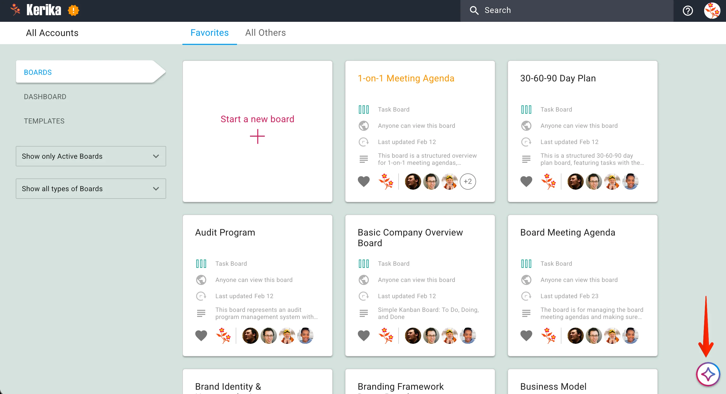Screen dimensions: 726x394
Task: Switch to the All Others tab
Action: [x=265, y=33]
